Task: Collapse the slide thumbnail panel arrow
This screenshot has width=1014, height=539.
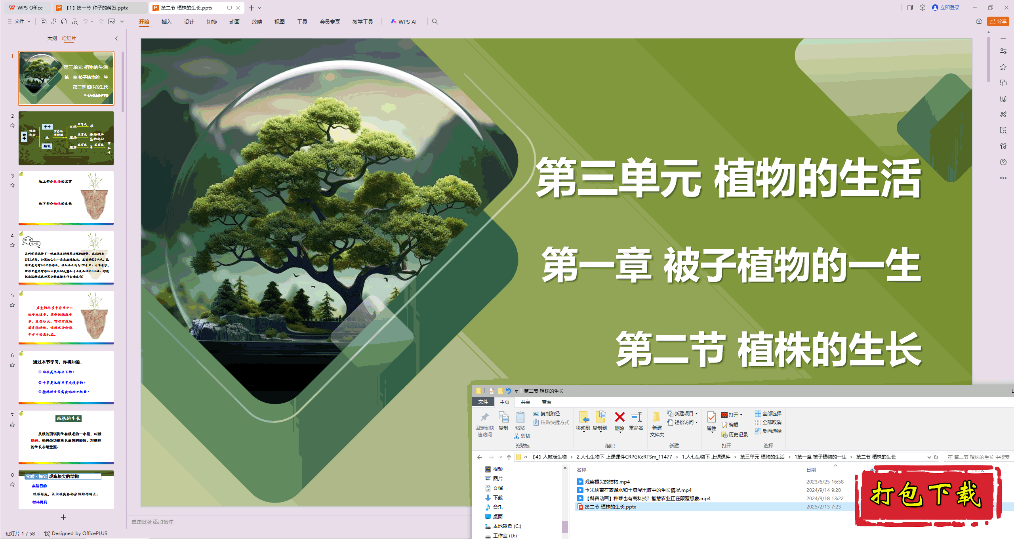Action: [x=116, y=38]
